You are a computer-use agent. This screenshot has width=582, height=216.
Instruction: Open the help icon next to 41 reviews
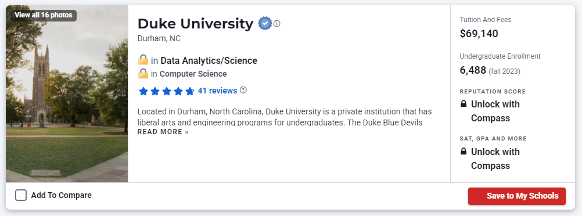click(x=243, y=90)
